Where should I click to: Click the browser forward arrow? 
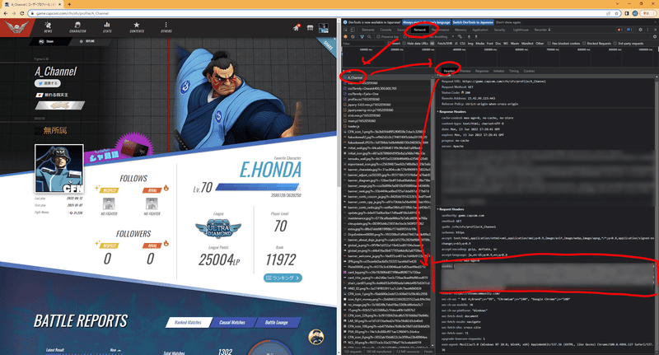point(14,13)
